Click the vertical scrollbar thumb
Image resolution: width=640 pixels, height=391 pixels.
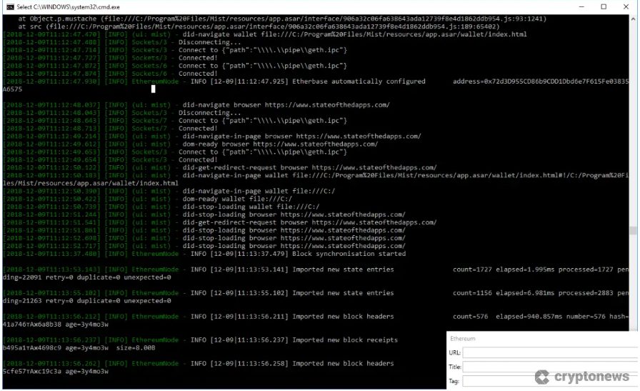[633, 230]
